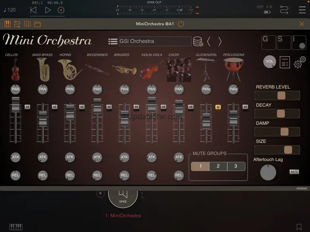Viewport: 310px width, 232px height.
Task: Rewind to the start of the song
Action: click(33, 10)
